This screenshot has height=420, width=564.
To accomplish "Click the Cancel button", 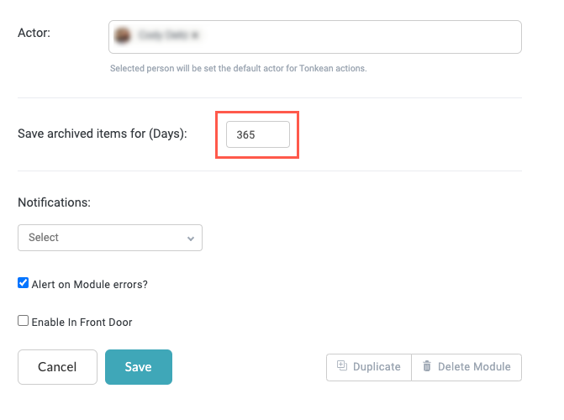I will pos(57,367).
